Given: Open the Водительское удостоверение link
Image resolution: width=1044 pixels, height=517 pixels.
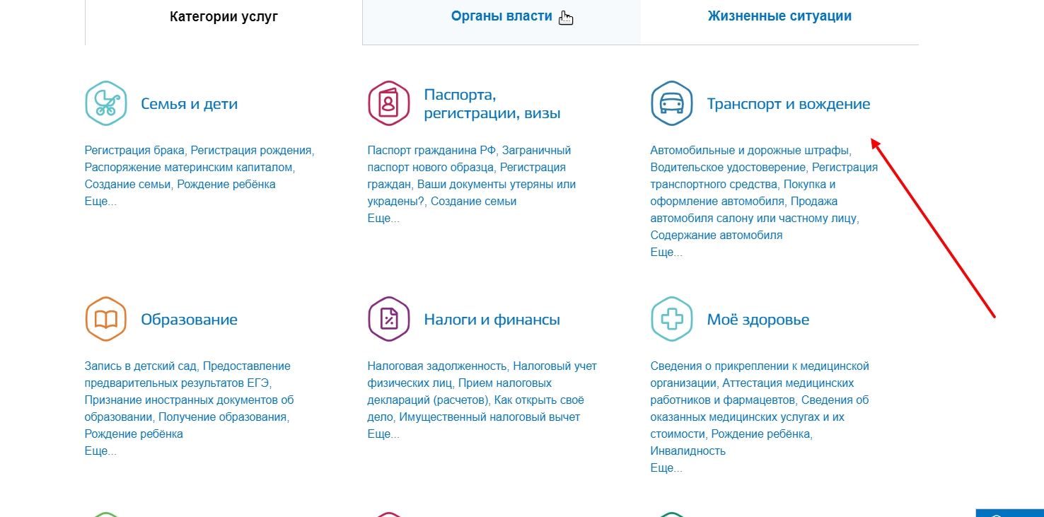Looking at the screenshot, I should 728,168.
